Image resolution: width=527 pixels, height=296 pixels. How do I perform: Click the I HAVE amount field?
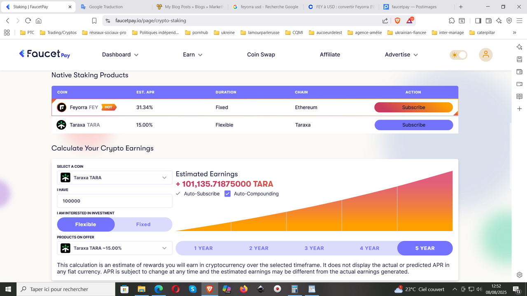(114, 201)
